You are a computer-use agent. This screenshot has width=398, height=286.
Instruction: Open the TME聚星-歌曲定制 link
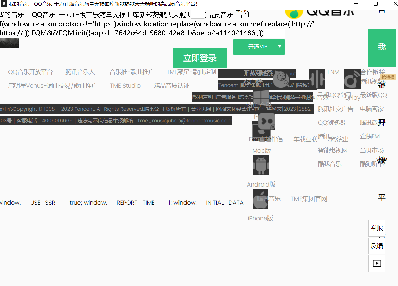click(191, 72)
